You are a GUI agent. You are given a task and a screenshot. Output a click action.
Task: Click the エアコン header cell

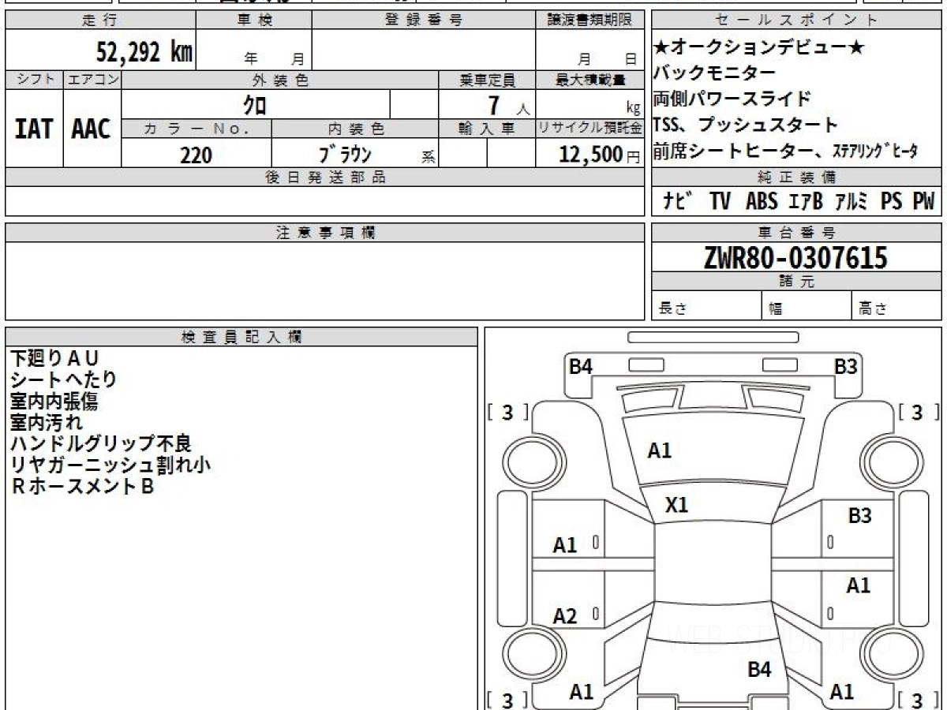tap(92, 80)
